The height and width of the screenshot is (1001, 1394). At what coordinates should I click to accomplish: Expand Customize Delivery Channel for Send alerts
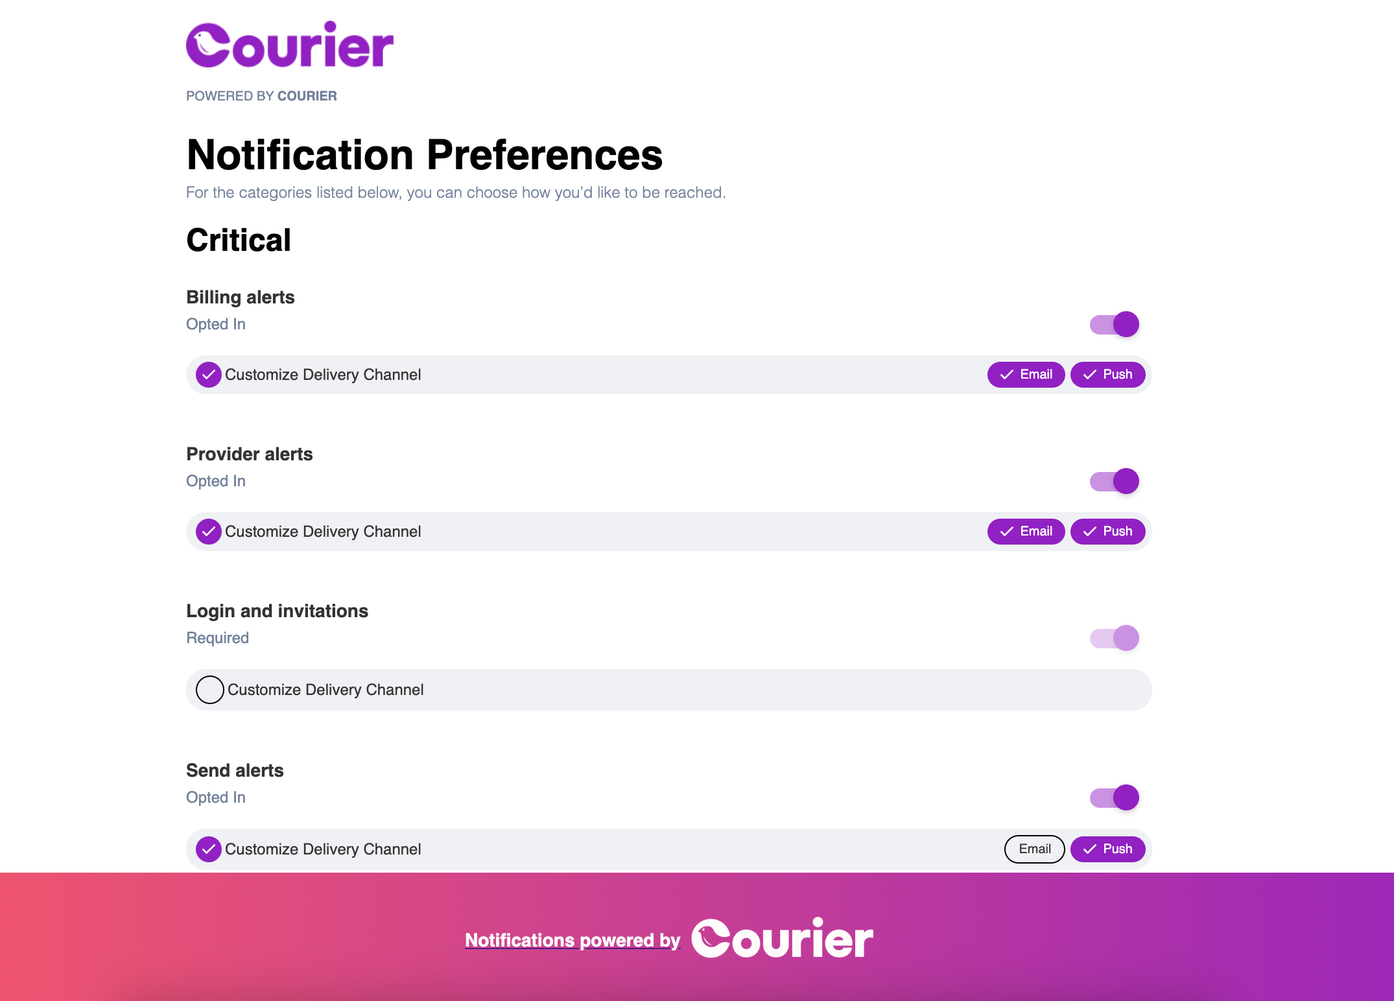(210, 849)
